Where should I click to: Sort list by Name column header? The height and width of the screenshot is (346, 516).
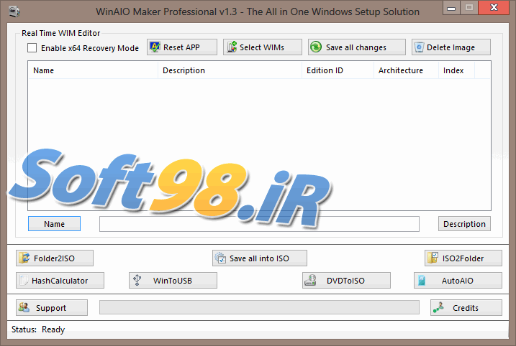pos(93,70)
